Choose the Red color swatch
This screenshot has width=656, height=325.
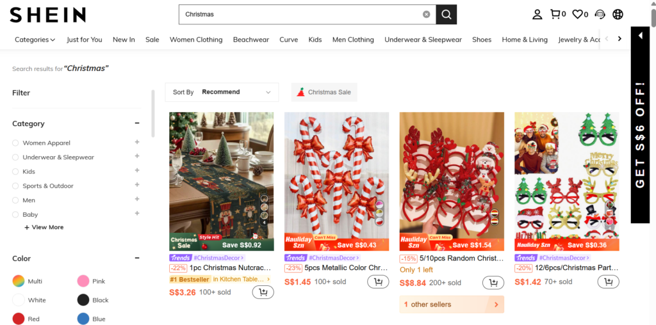click(19, 319)
